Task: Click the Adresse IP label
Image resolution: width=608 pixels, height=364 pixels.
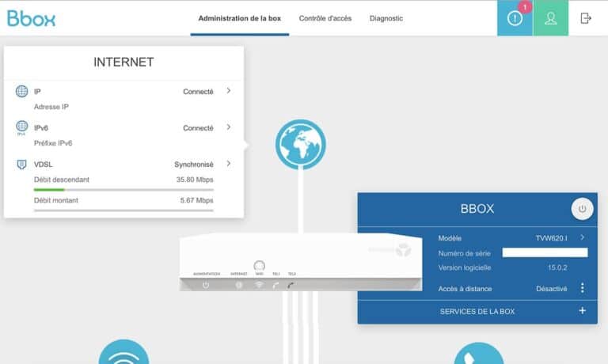Action: (x=51, y=107)
